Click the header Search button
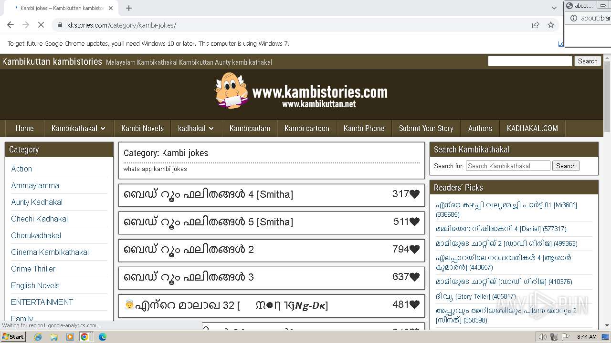 pos(588,61)
